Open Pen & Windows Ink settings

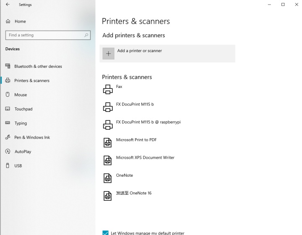(32, 137)
